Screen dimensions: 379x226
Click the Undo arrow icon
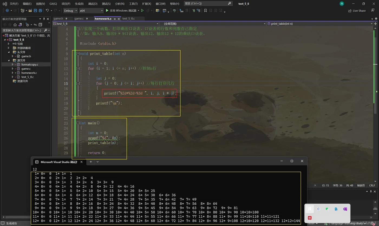[47, 11]
